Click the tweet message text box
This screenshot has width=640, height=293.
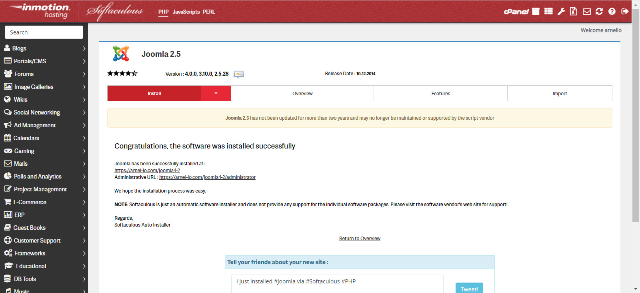[337, 283]
